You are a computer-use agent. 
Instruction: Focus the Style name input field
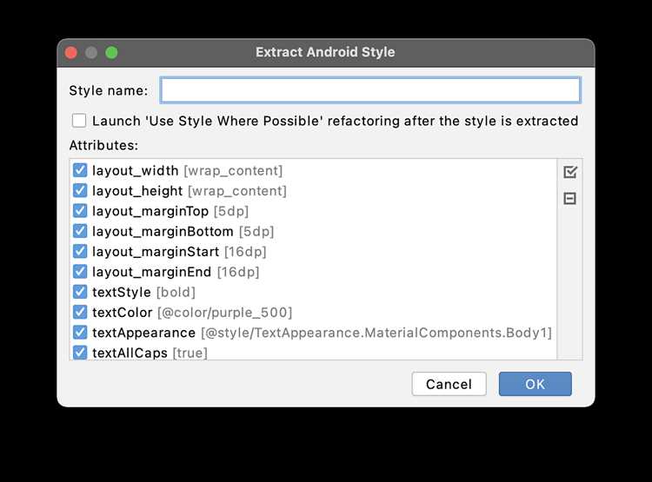click(x=370, y=90)
